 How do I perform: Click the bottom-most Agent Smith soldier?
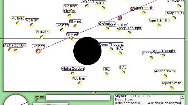point(172,88)
